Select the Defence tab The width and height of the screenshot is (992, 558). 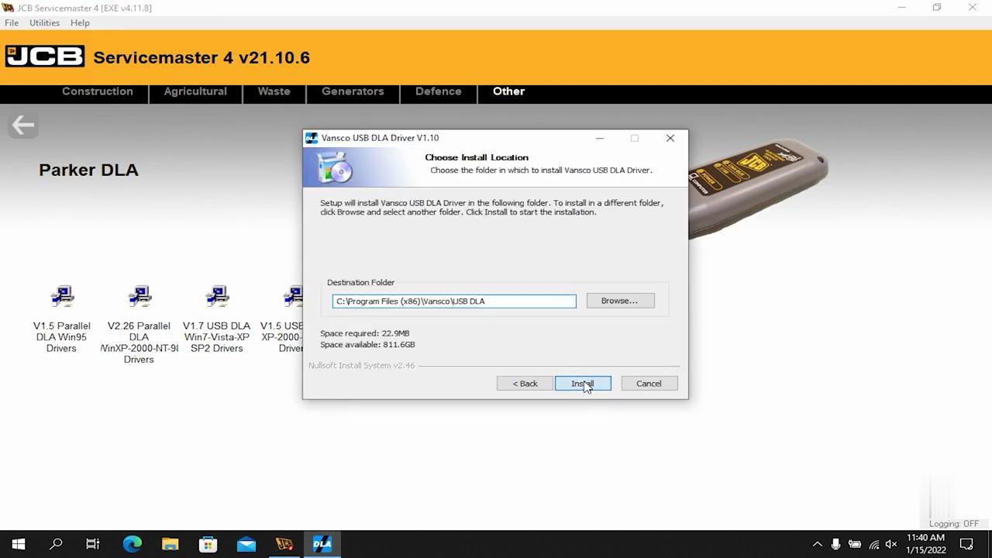[438, 91]
